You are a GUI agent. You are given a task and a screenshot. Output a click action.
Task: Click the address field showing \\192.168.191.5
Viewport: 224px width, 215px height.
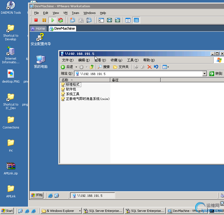pyautogui.click(x=139, y=74)
